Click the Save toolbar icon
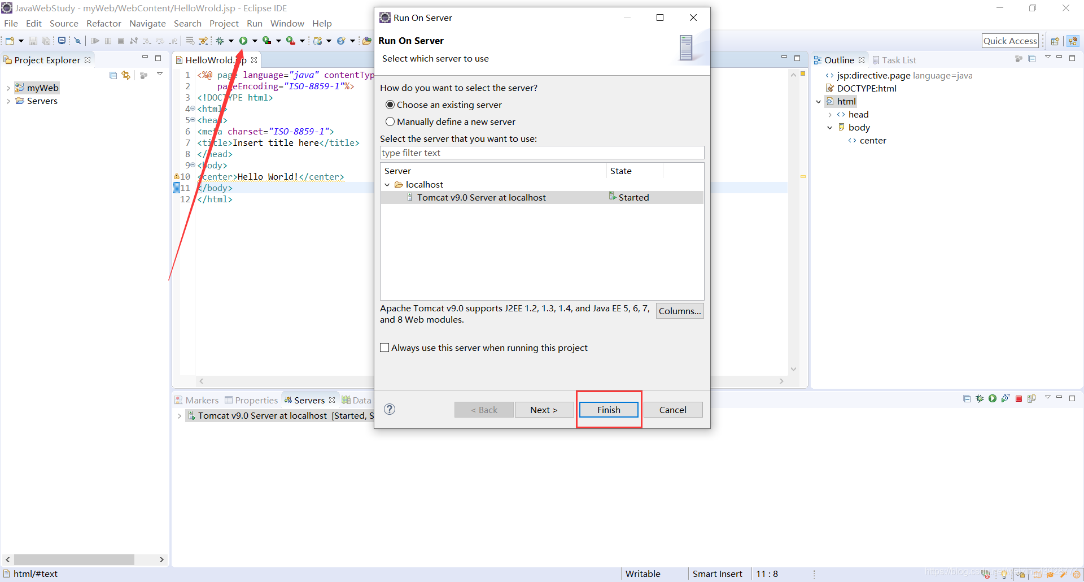 [x=33, y=41]
